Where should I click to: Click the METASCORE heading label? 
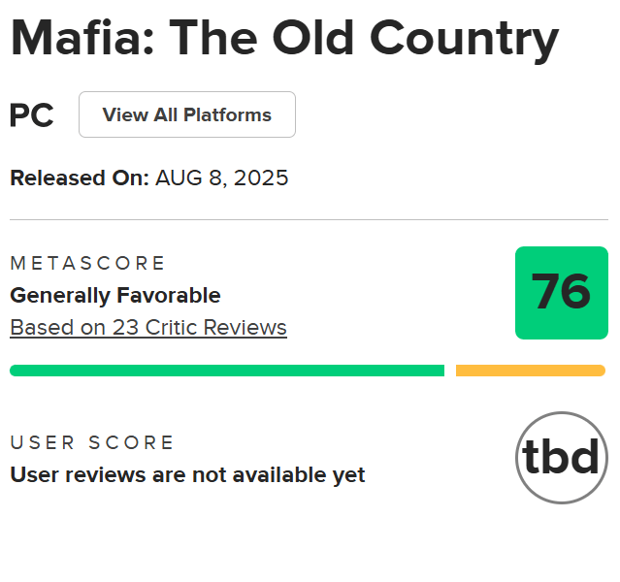(87, 263)
